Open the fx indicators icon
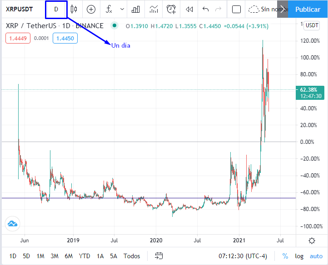 coord(109,10)
